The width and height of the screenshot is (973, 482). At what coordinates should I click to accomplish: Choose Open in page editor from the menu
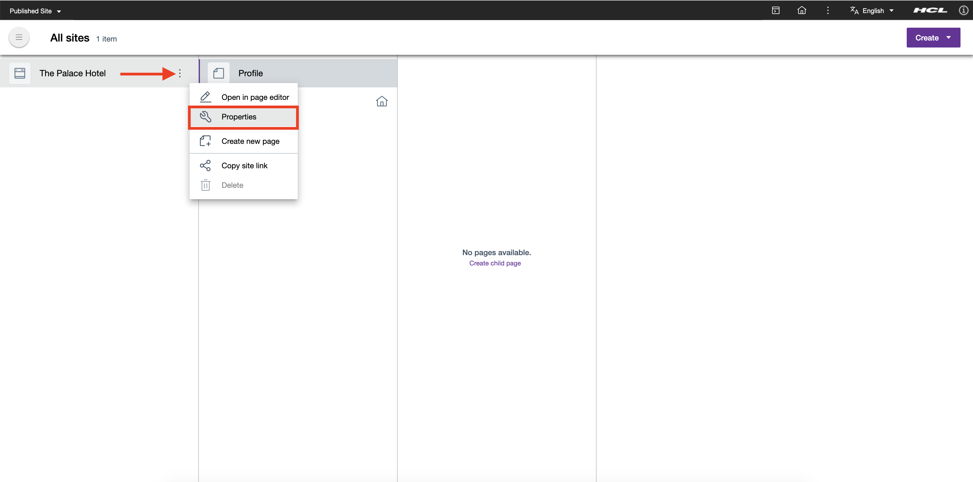[255, 97]
